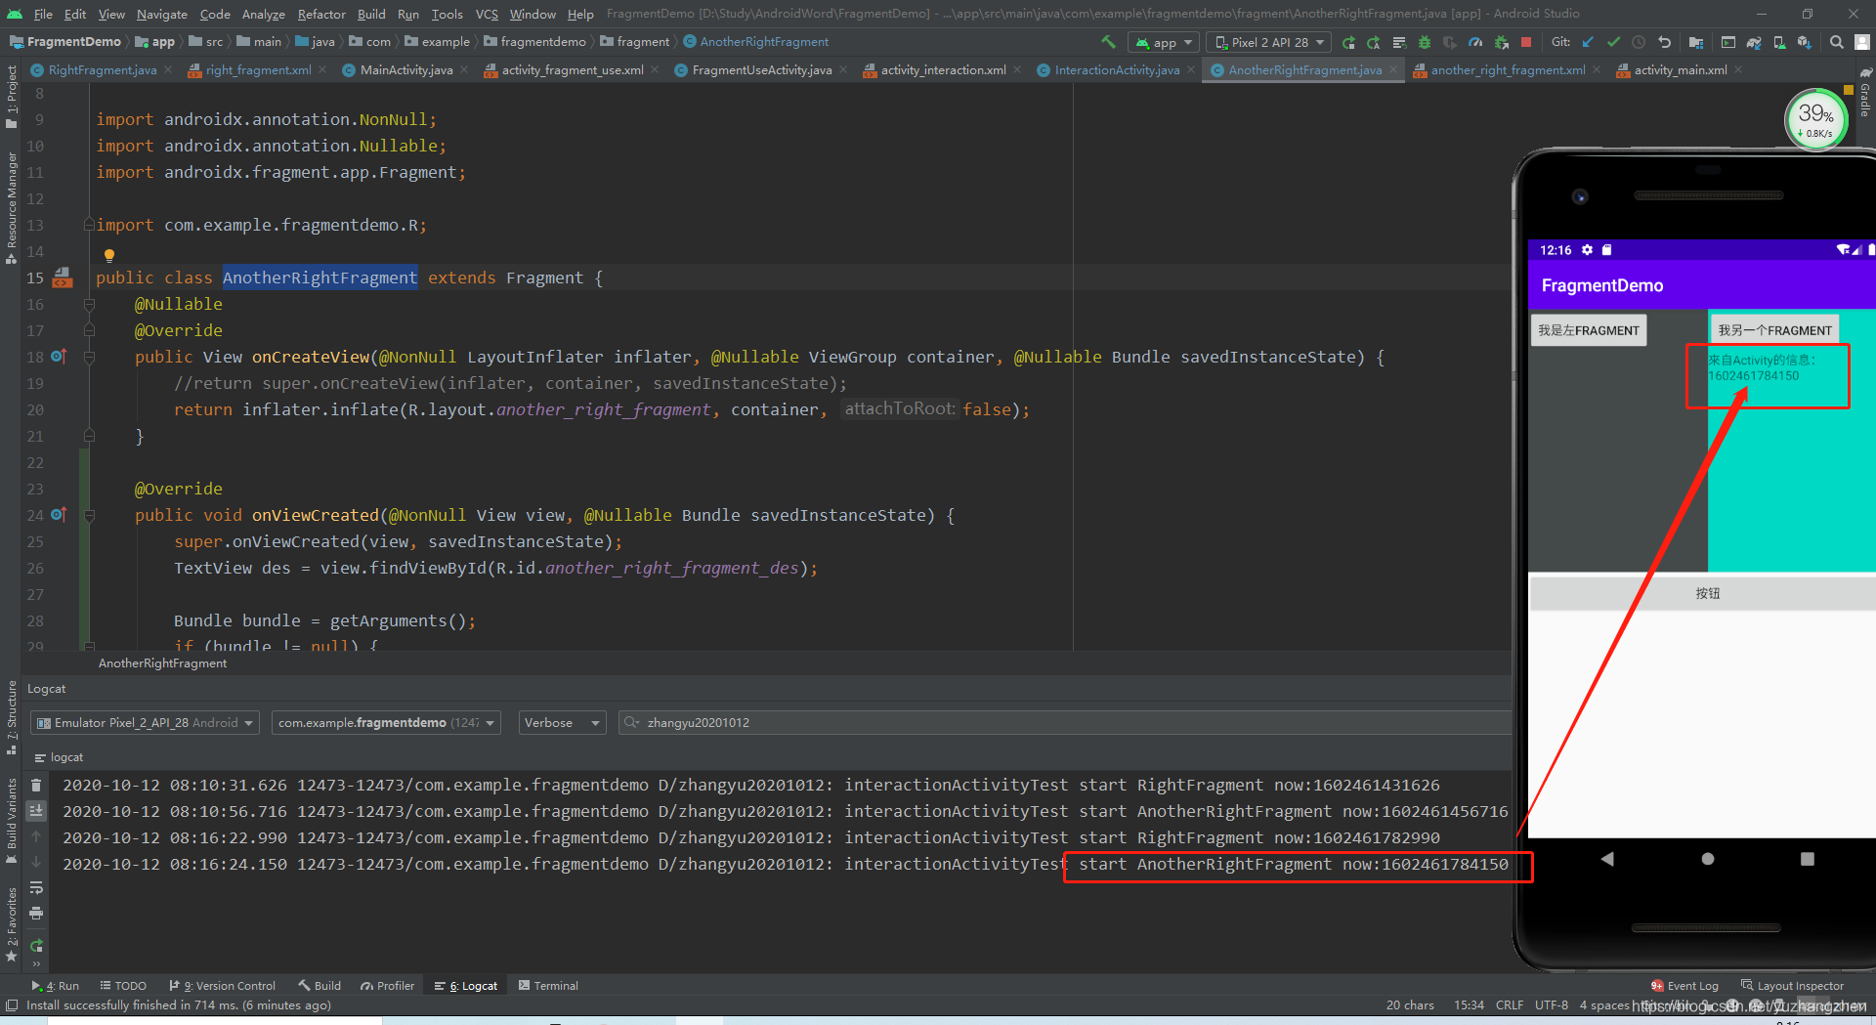Tap 我是左FRAGMENT button in emulator
This screenshot has height=1025, width=1876.
point(1589,330)
